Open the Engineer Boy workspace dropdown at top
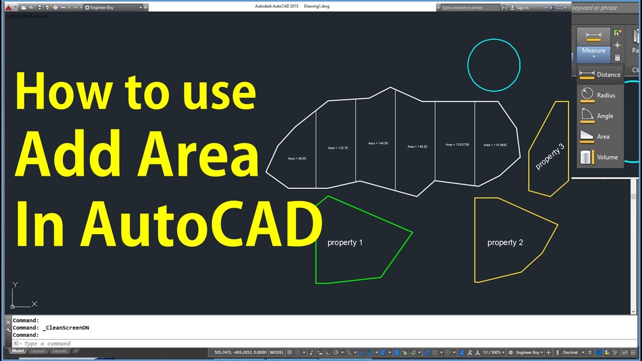This screenshot has height=361, width=642. 113,8
